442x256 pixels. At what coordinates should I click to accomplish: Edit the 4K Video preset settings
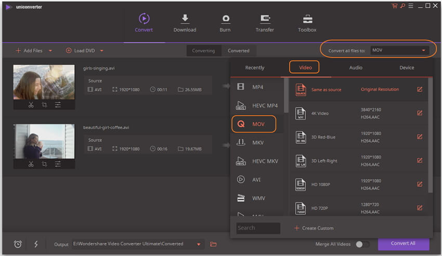pos(420,112)
